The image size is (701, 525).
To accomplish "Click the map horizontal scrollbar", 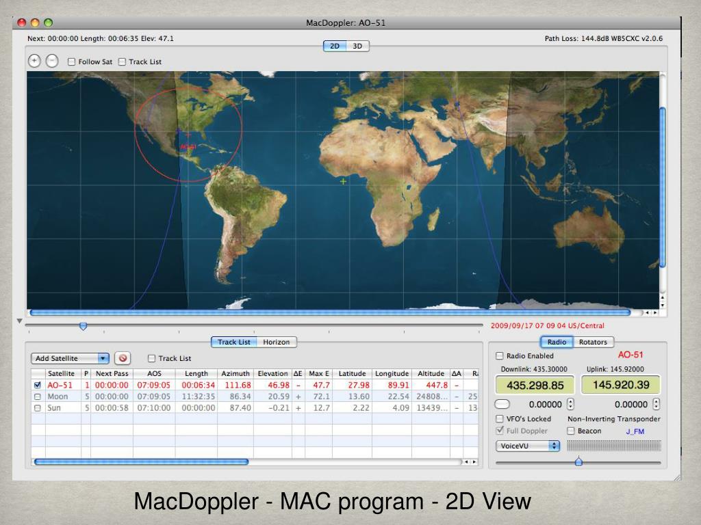I will [x=331, y=313].
